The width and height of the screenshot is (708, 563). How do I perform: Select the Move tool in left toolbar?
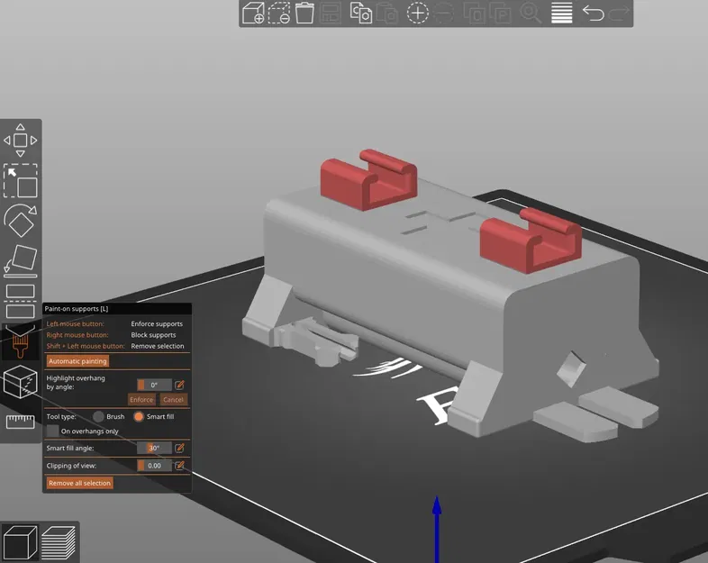click(21, 141)
